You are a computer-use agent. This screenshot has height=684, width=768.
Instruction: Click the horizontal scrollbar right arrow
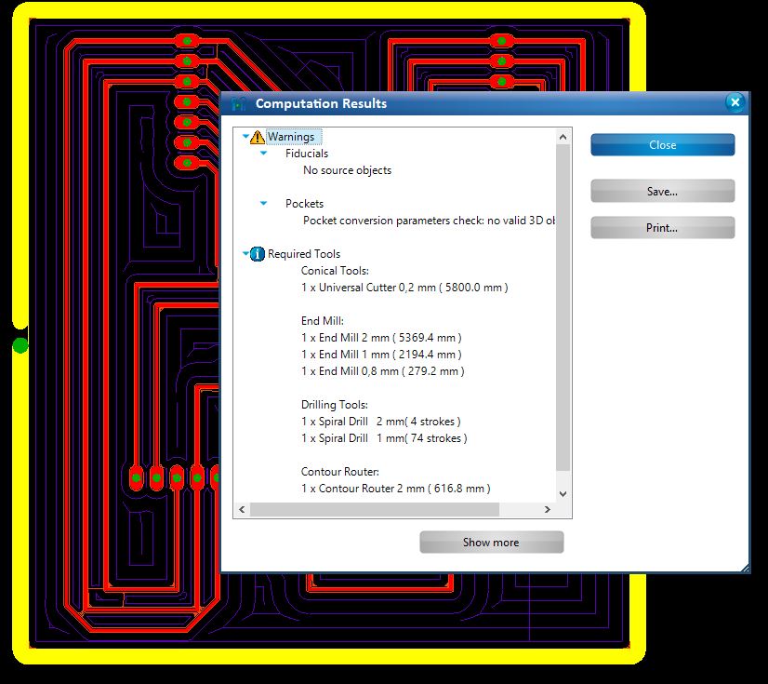click(x=547, y=509)
